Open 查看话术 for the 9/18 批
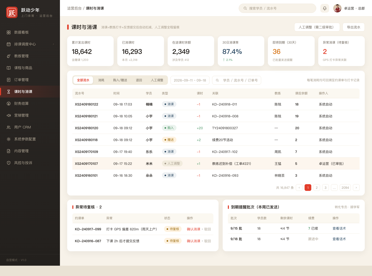This screenshot has width=372, height=276. click(x=339, y=239)
